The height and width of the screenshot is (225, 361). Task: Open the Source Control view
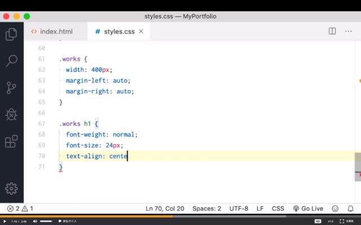point(11,88)
